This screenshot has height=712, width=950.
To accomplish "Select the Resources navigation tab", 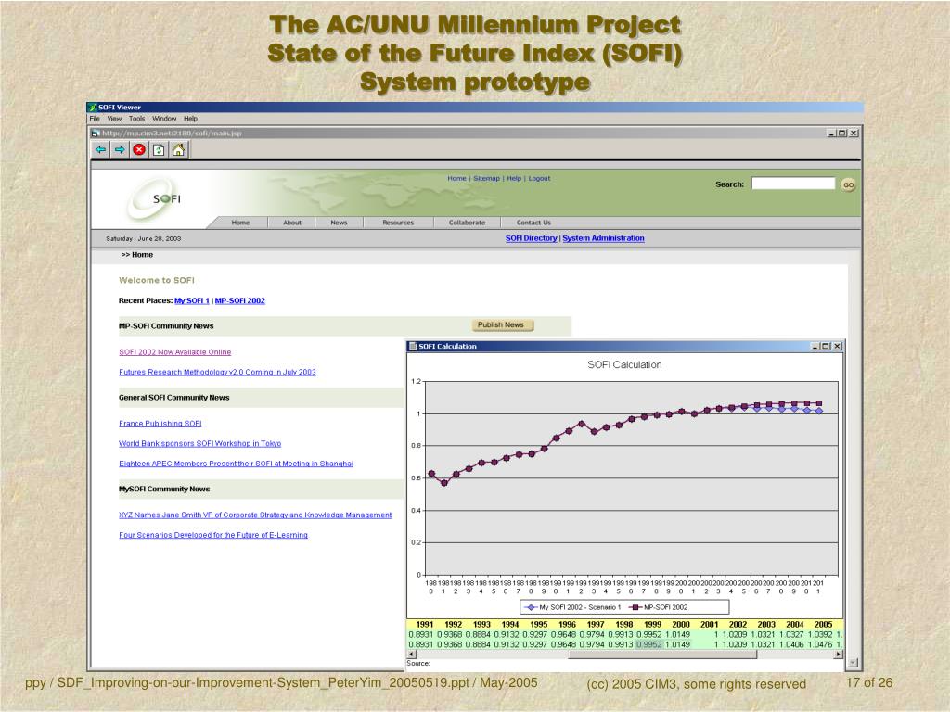I will click(x=398, y=222).
